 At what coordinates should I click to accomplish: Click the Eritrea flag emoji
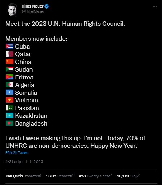(x=9, y=77)
